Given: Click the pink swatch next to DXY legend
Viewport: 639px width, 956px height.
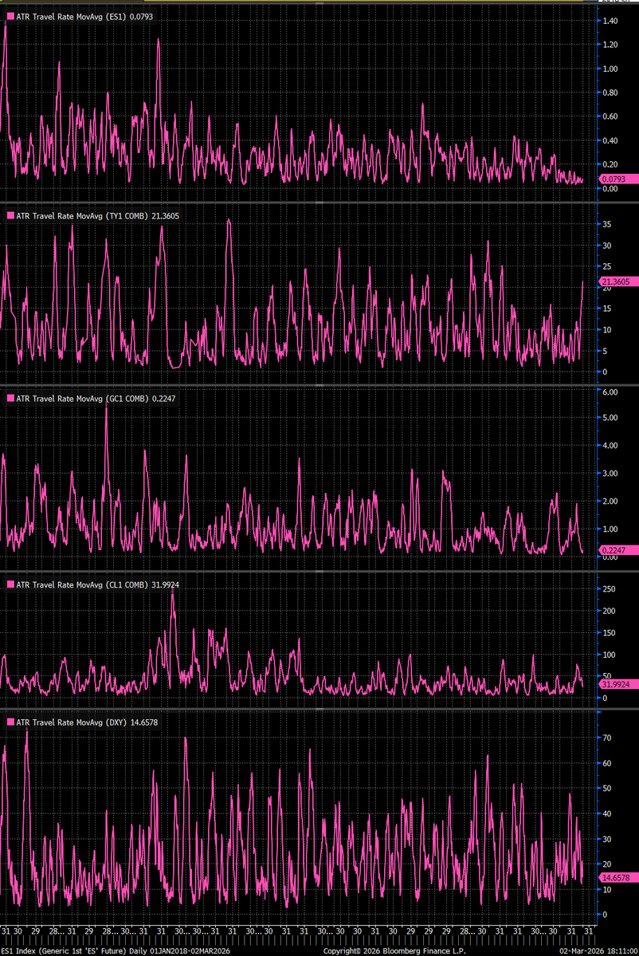Looking at the screenshot, I should [10, 722].
